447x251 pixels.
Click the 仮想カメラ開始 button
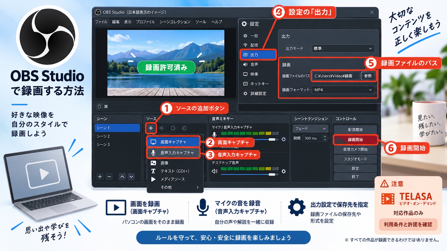[x=355, y=149]
